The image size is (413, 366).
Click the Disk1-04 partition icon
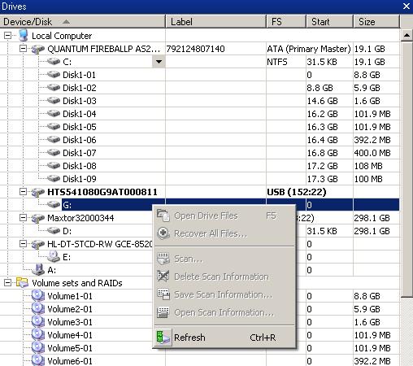pyautogui.click(x=54, y=114)
